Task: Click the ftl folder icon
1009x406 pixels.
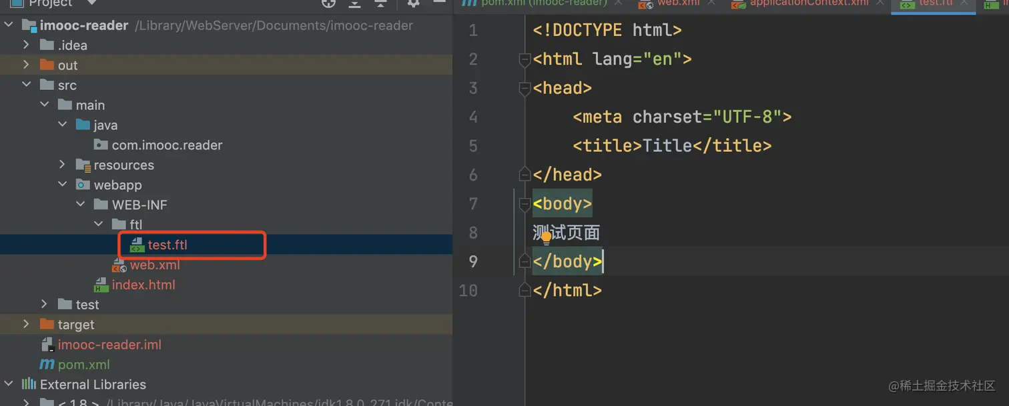Action: coord(119,225)
